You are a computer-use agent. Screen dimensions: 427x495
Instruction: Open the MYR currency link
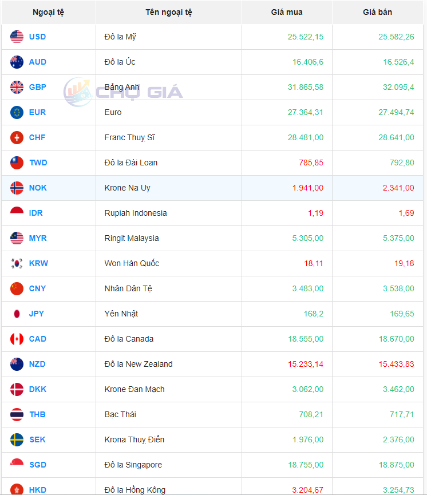[38, 238]
